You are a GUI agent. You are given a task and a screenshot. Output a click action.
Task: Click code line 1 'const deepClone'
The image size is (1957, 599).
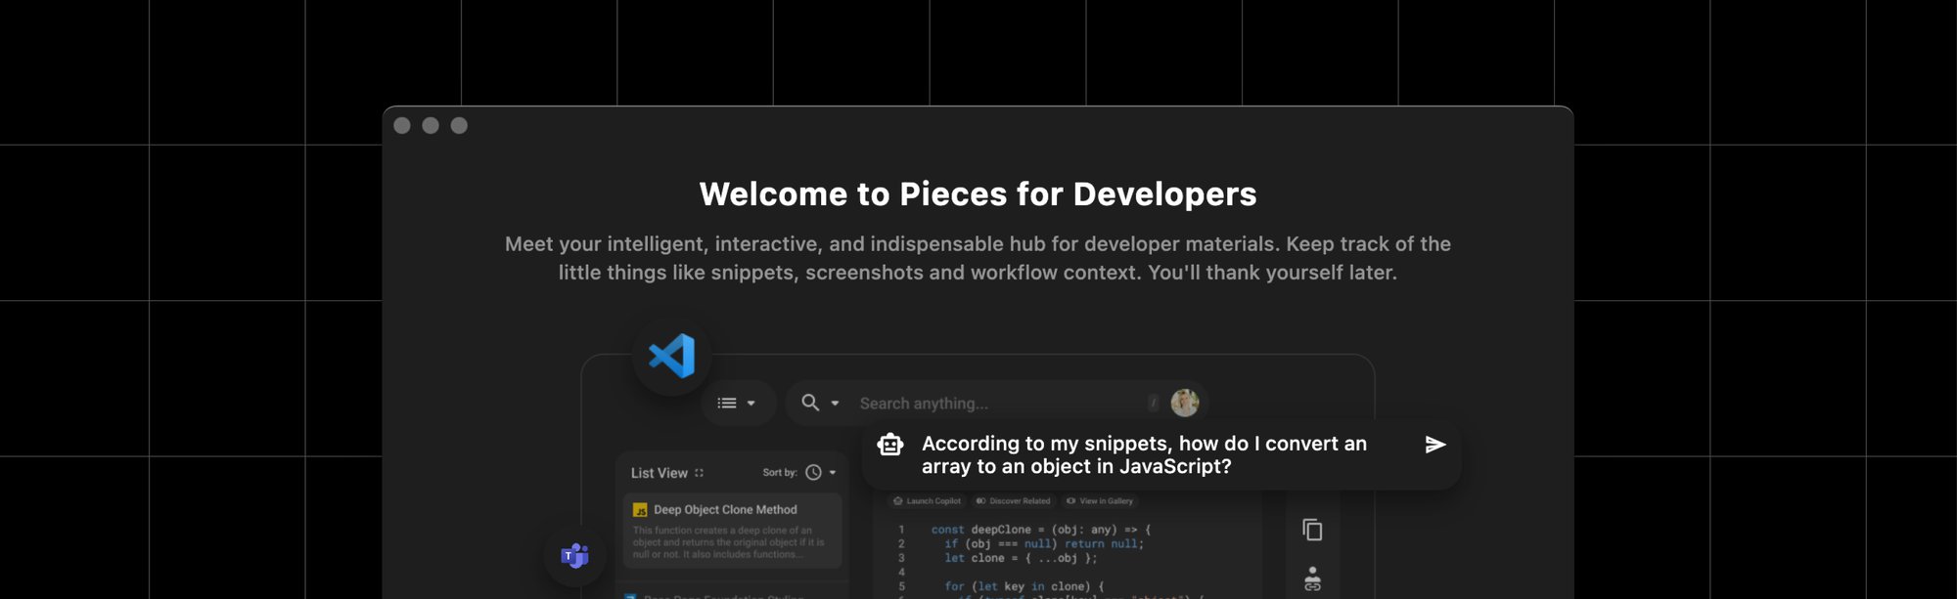pos(1041,530)
